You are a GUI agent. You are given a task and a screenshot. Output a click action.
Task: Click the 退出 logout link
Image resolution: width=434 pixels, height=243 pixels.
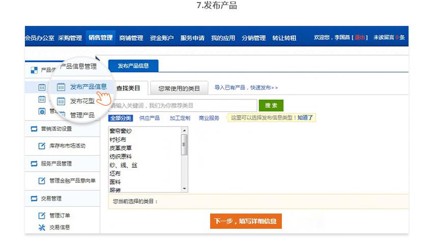[x=360, y=37]
